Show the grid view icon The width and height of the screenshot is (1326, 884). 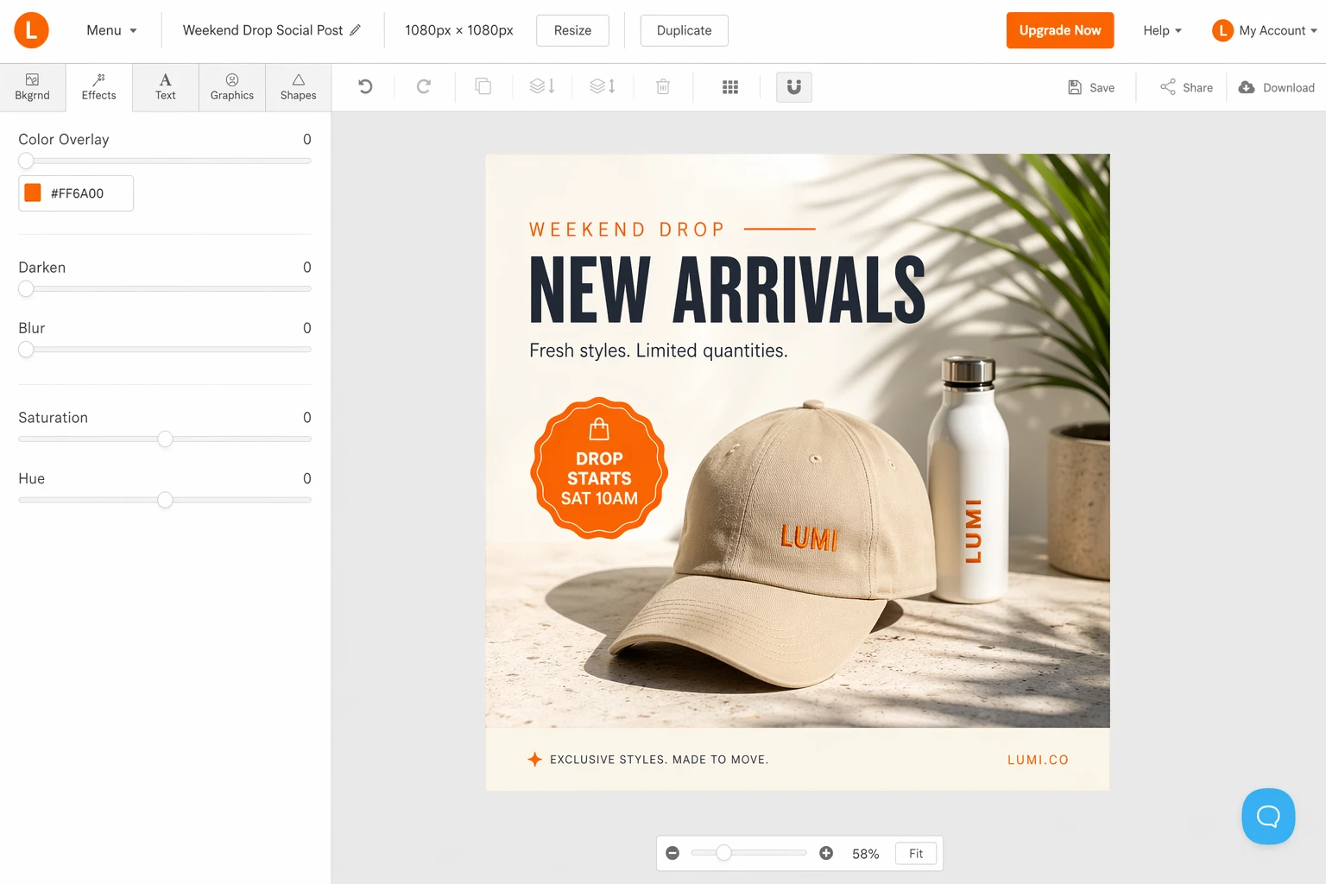pyautogui.click(x=730, y=86)
